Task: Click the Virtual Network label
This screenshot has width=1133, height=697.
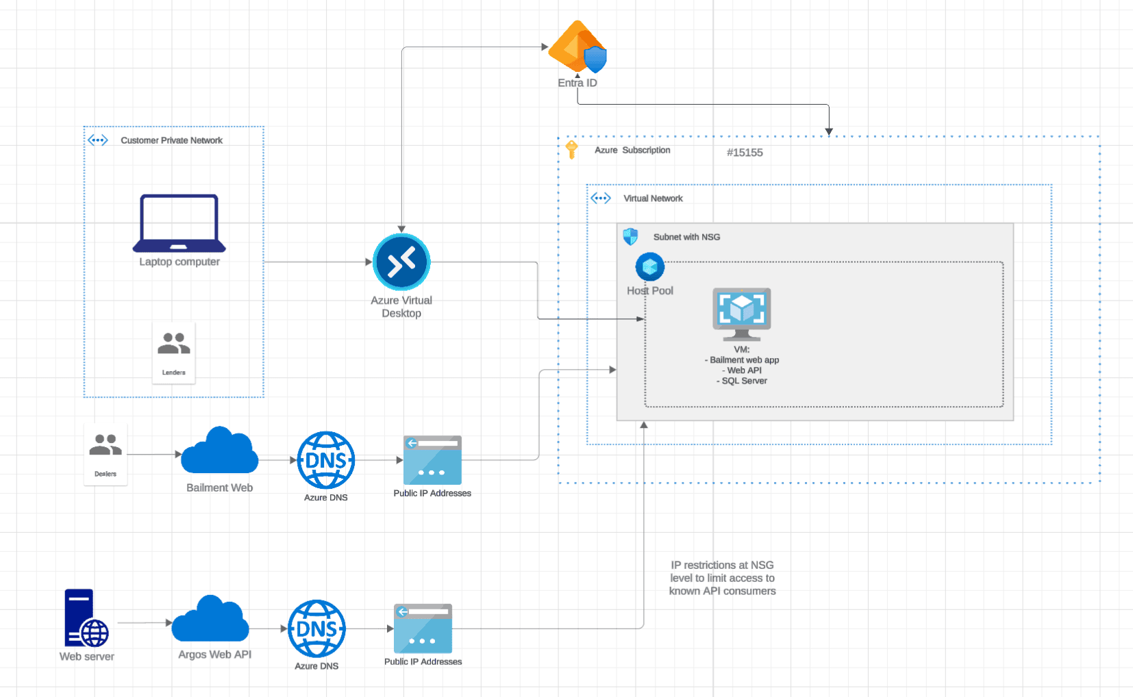Action: (653, 199)
